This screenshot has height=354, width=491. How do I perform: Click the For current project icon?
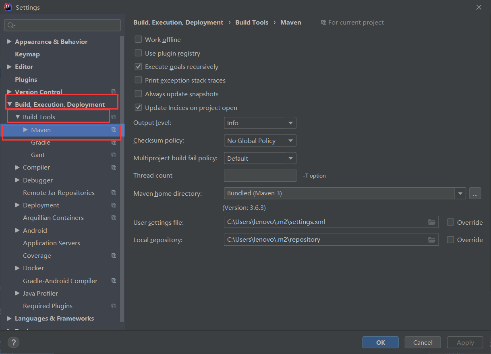pyautogui.click(x=323, y=23)
